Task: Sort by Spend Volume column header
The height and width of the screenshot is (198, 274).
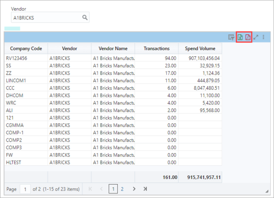Action: click(200, 48)
